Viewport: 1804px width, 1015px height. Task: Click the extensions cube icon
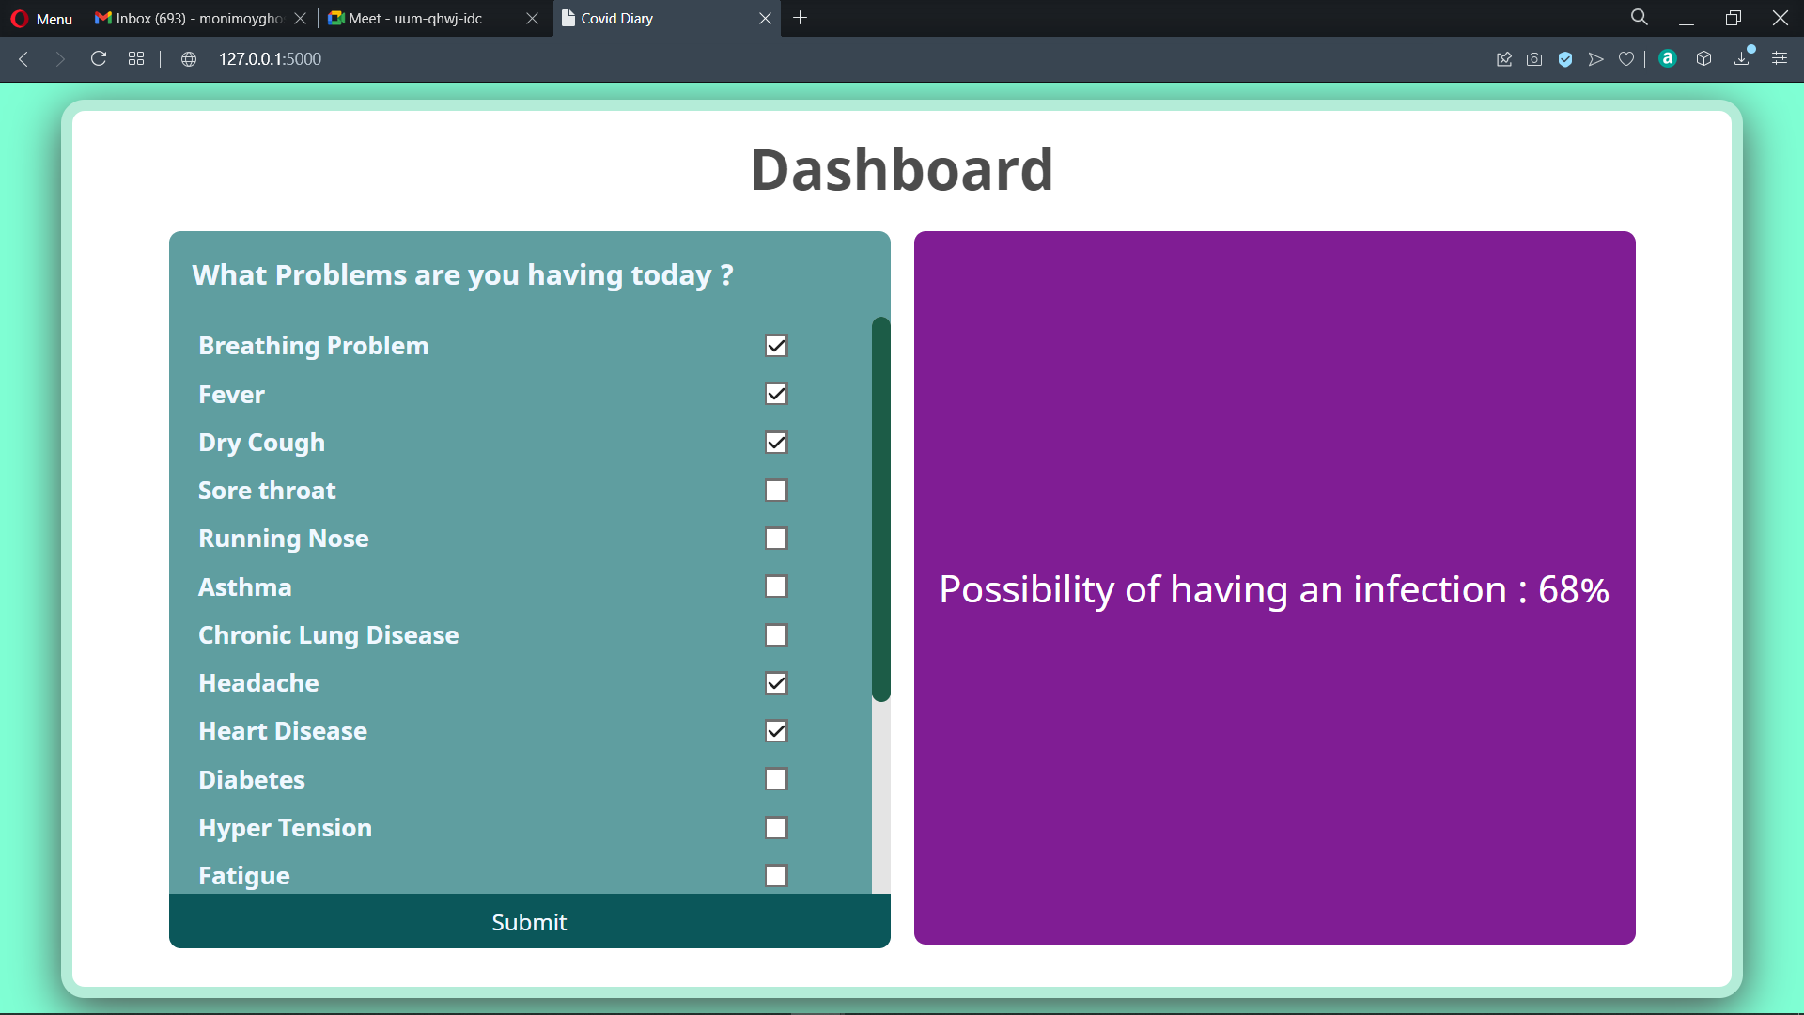click(1703, 58)
